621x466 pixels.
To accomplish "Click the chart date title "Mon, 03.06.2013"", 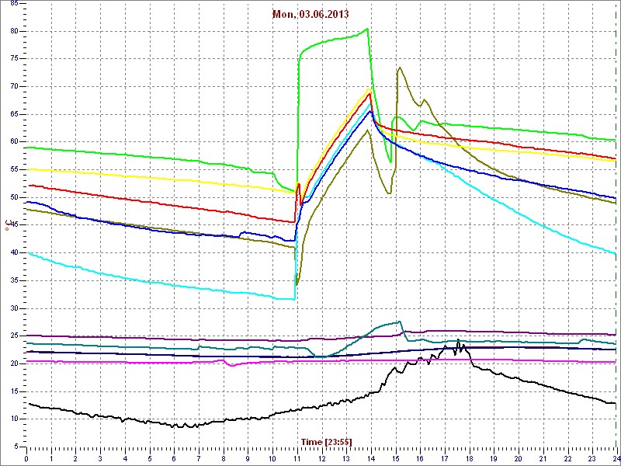I will coord(310,14).
